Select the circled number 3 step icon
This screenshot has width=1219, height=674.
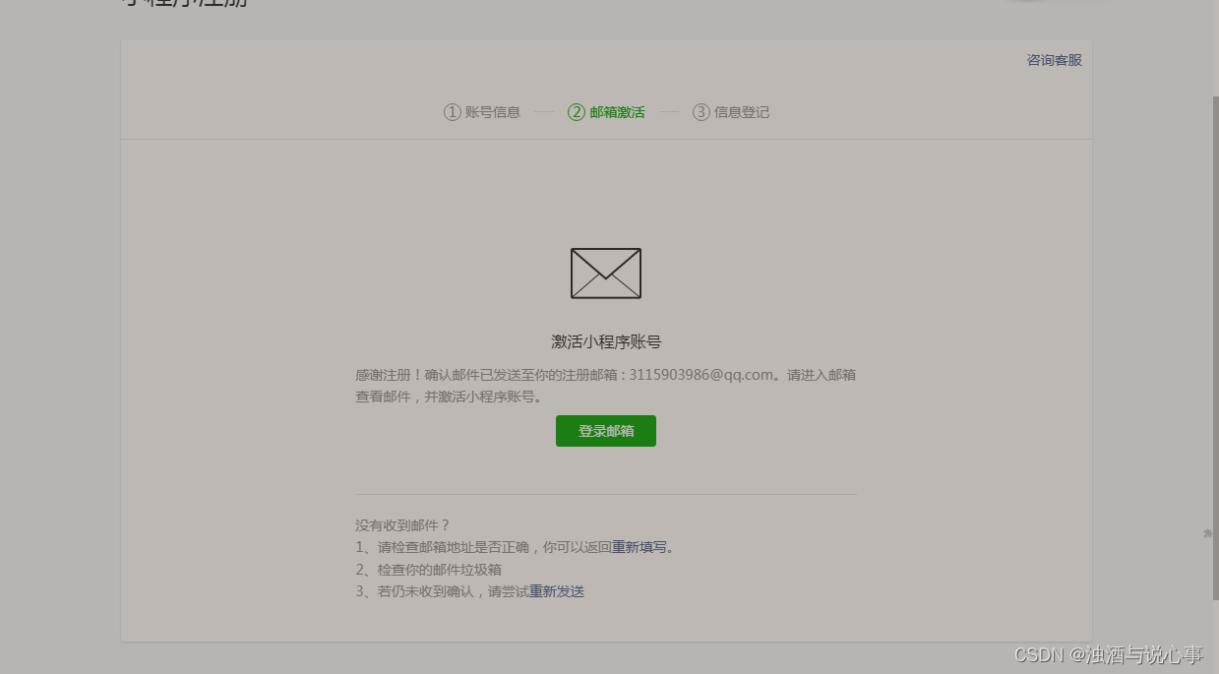[x=701, y=112]
